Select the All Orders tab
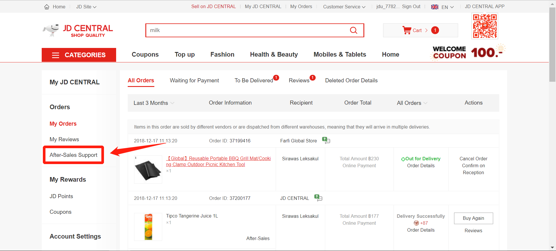The image size is (556, 251). [x=141, y=81]
